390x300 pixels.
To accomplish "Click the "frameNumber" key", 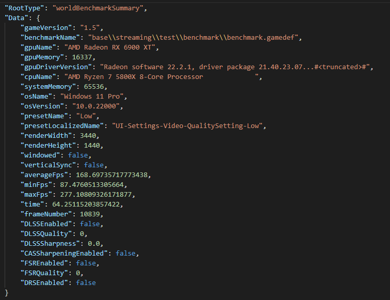I will (46, 214).
